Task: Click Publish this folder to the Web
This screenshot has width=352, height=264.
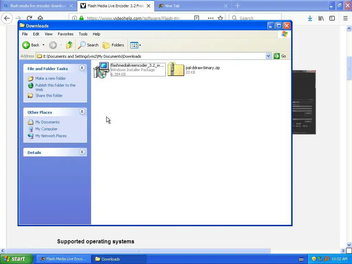Action: [x=55, y=87]
